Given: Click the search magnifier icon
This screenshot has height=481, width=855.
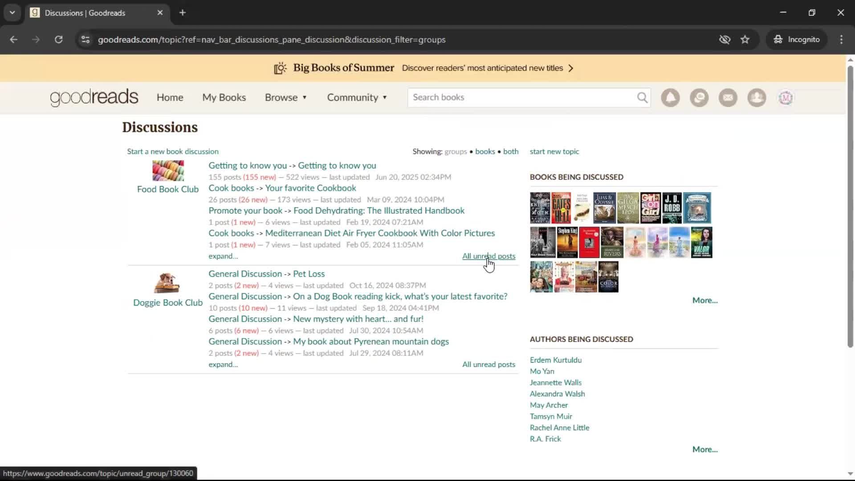Looking at the screenshot, I should [x=642, y=98].
